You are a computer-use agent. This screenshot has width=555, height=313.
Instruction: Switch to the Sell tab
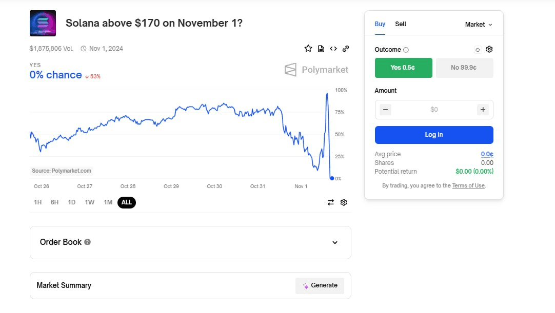pyautogui.click(x=401, y=24)
